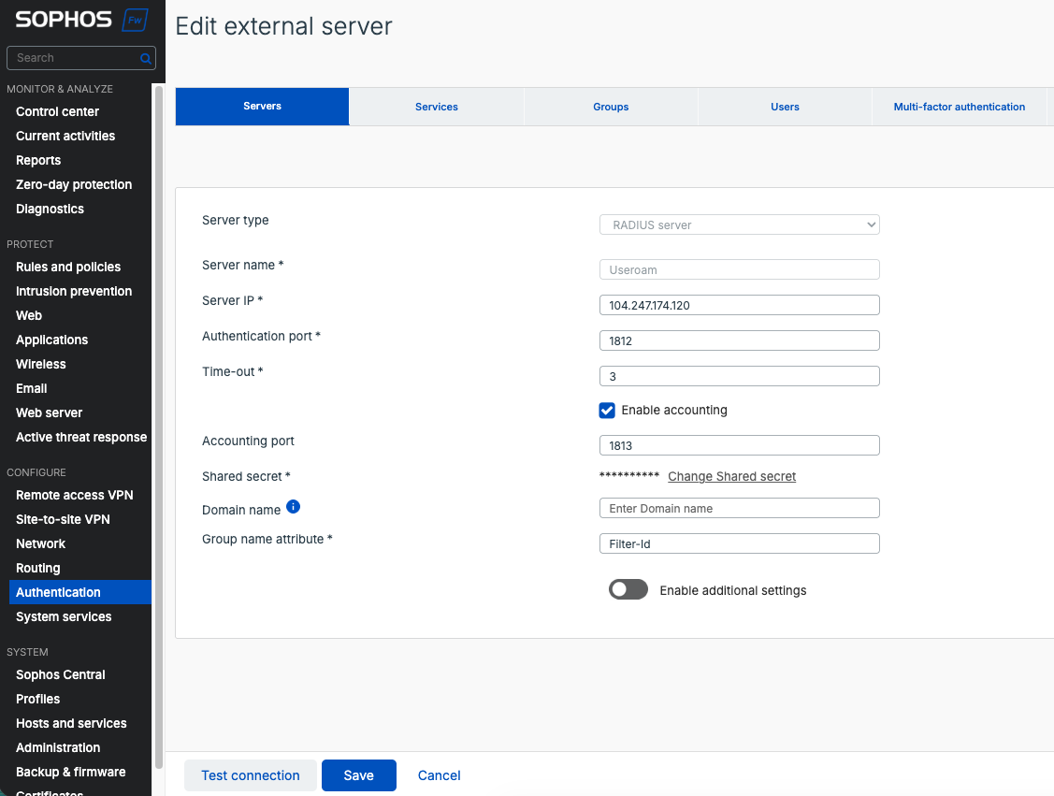
Task: Open Rules and policies in sidebar
Action: pos(68,267)
